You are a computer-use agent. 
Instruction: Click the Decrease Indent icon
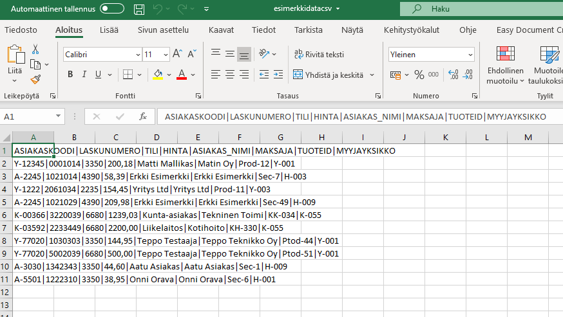(x=264, y=75)
